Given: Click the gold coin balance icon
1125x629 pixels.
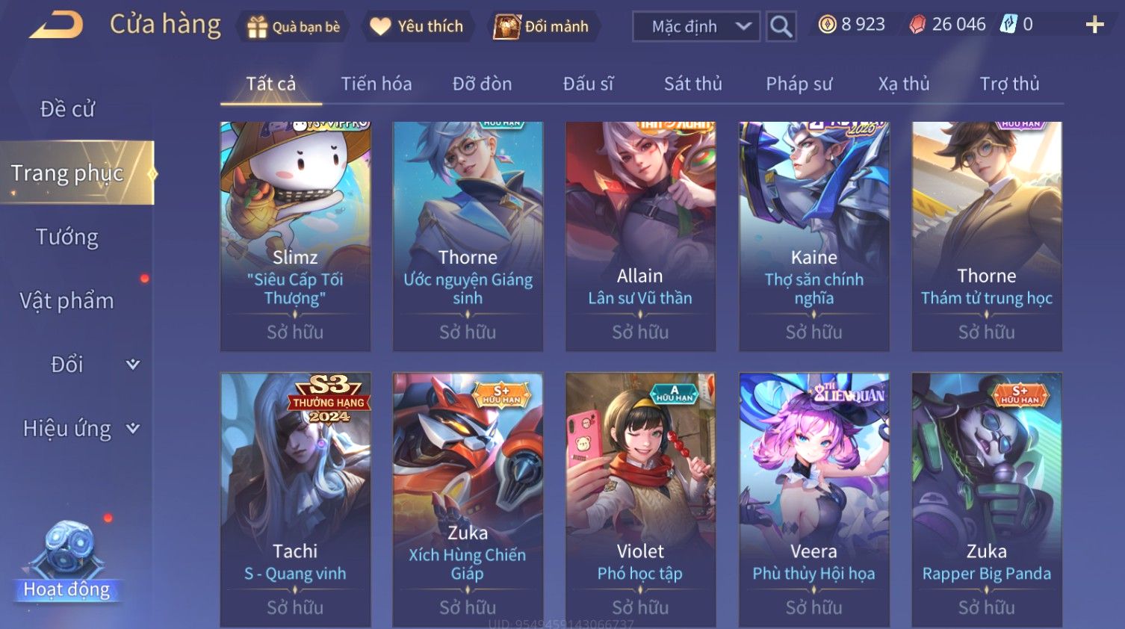Looking at the screenshot, I should coord(827,25).
